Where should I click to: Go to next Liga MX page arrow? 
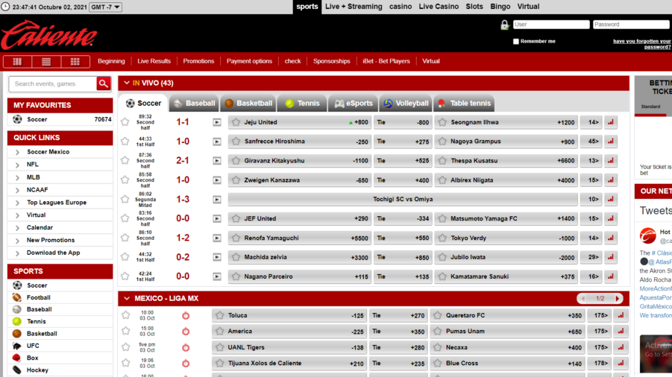[x=618, y=299]
